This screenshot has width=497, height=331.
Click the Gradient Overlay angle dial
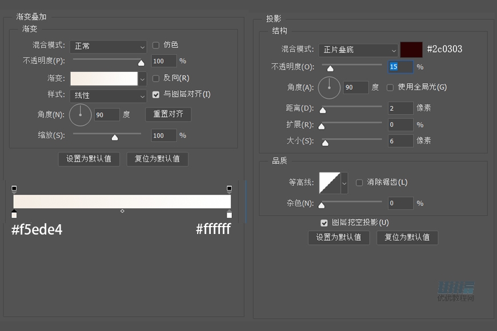pyautogui.click(x=80, y=115)
